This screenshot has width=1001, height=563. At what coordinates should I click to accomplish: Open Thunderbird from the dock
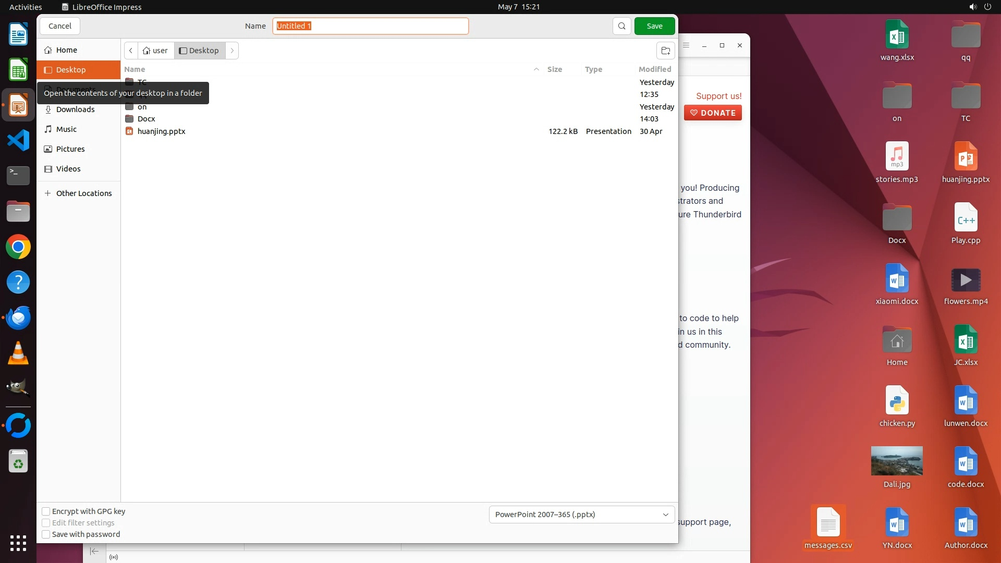click(18, 317)
